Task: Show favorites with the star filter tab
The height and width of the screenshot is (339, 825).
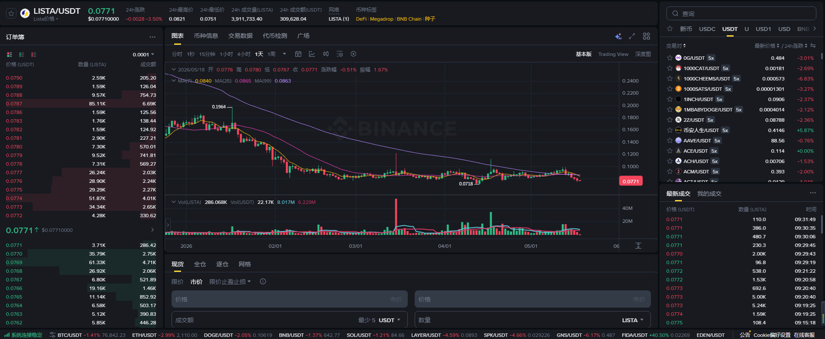Action: point(670,29)
